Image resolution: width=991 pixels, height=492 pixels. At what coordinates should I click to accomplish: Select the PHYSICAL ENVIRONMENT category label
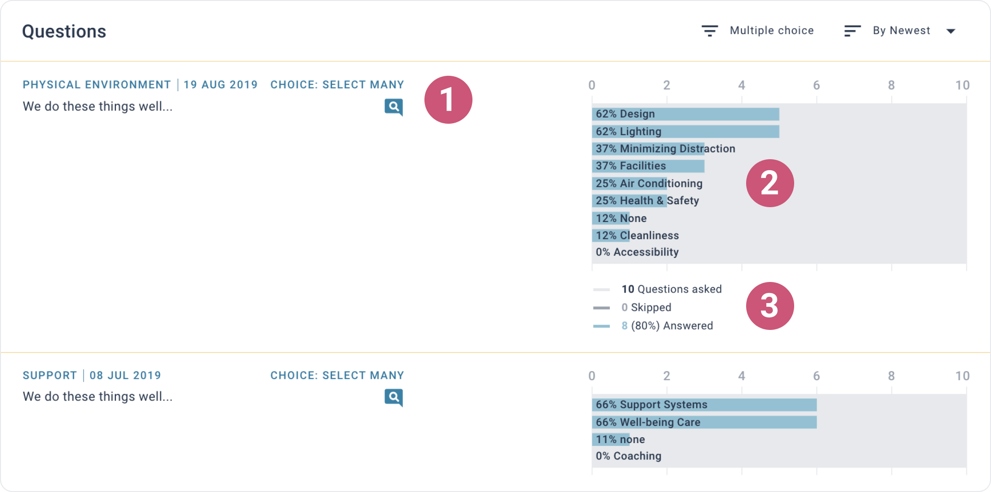tap(97, 85)
